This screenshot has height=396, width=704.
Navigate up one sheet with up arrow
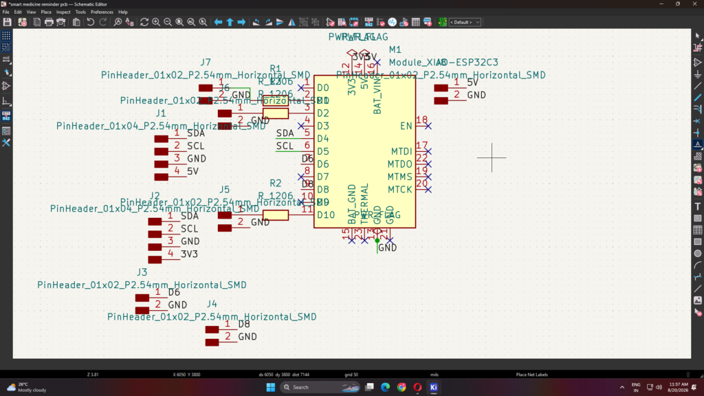230,22
